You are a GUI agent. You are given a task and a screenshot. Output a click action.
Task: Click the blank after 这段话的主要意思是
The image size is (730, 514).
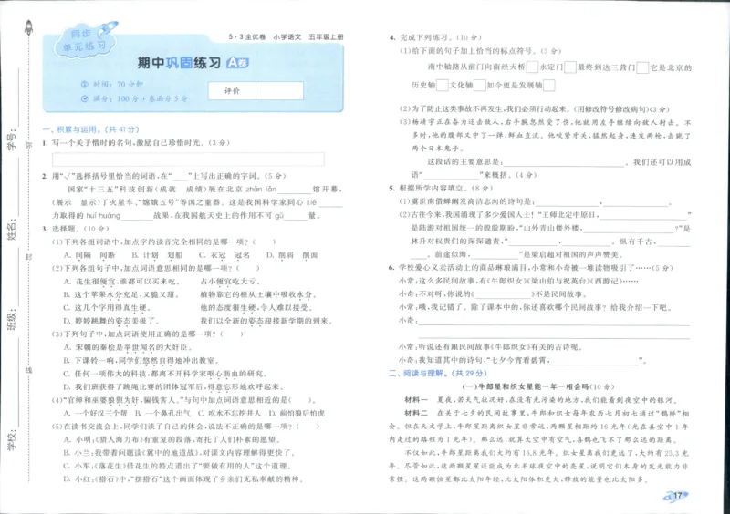pos(564,162)
